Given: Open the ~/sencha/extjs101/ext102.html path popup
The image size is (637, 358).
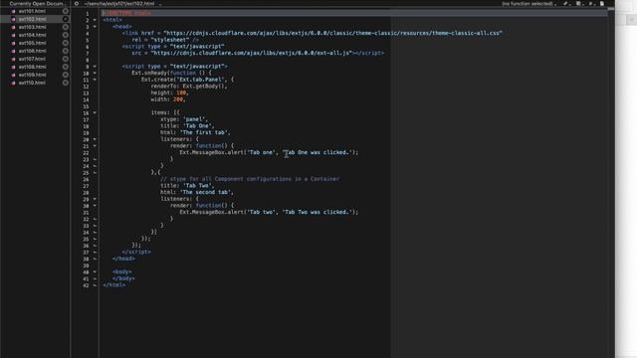Looking at the screenshot, I should pyautogui.click(x=121, y=3).
